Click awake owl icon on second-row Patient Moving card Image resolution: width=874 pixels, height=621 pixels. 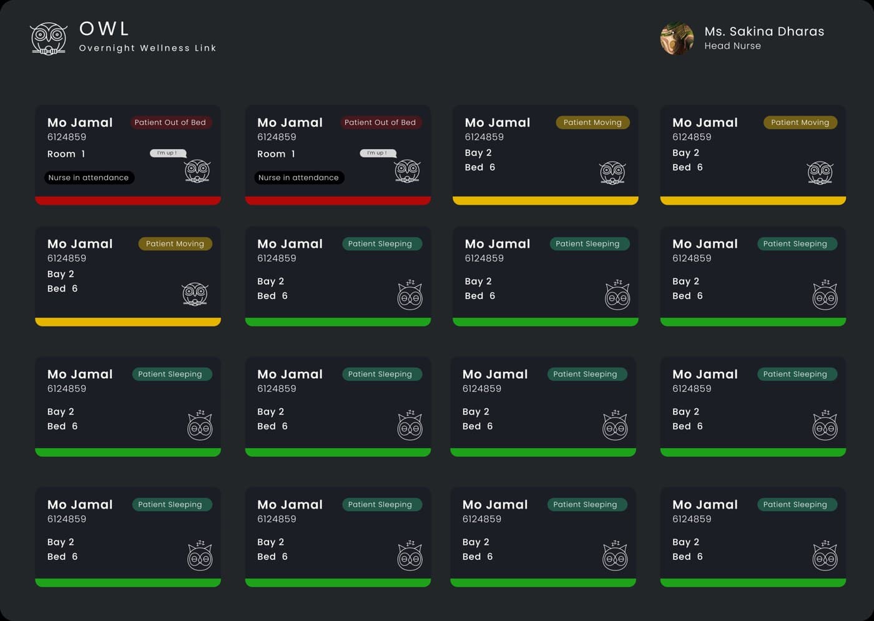[x=195, y=294]
